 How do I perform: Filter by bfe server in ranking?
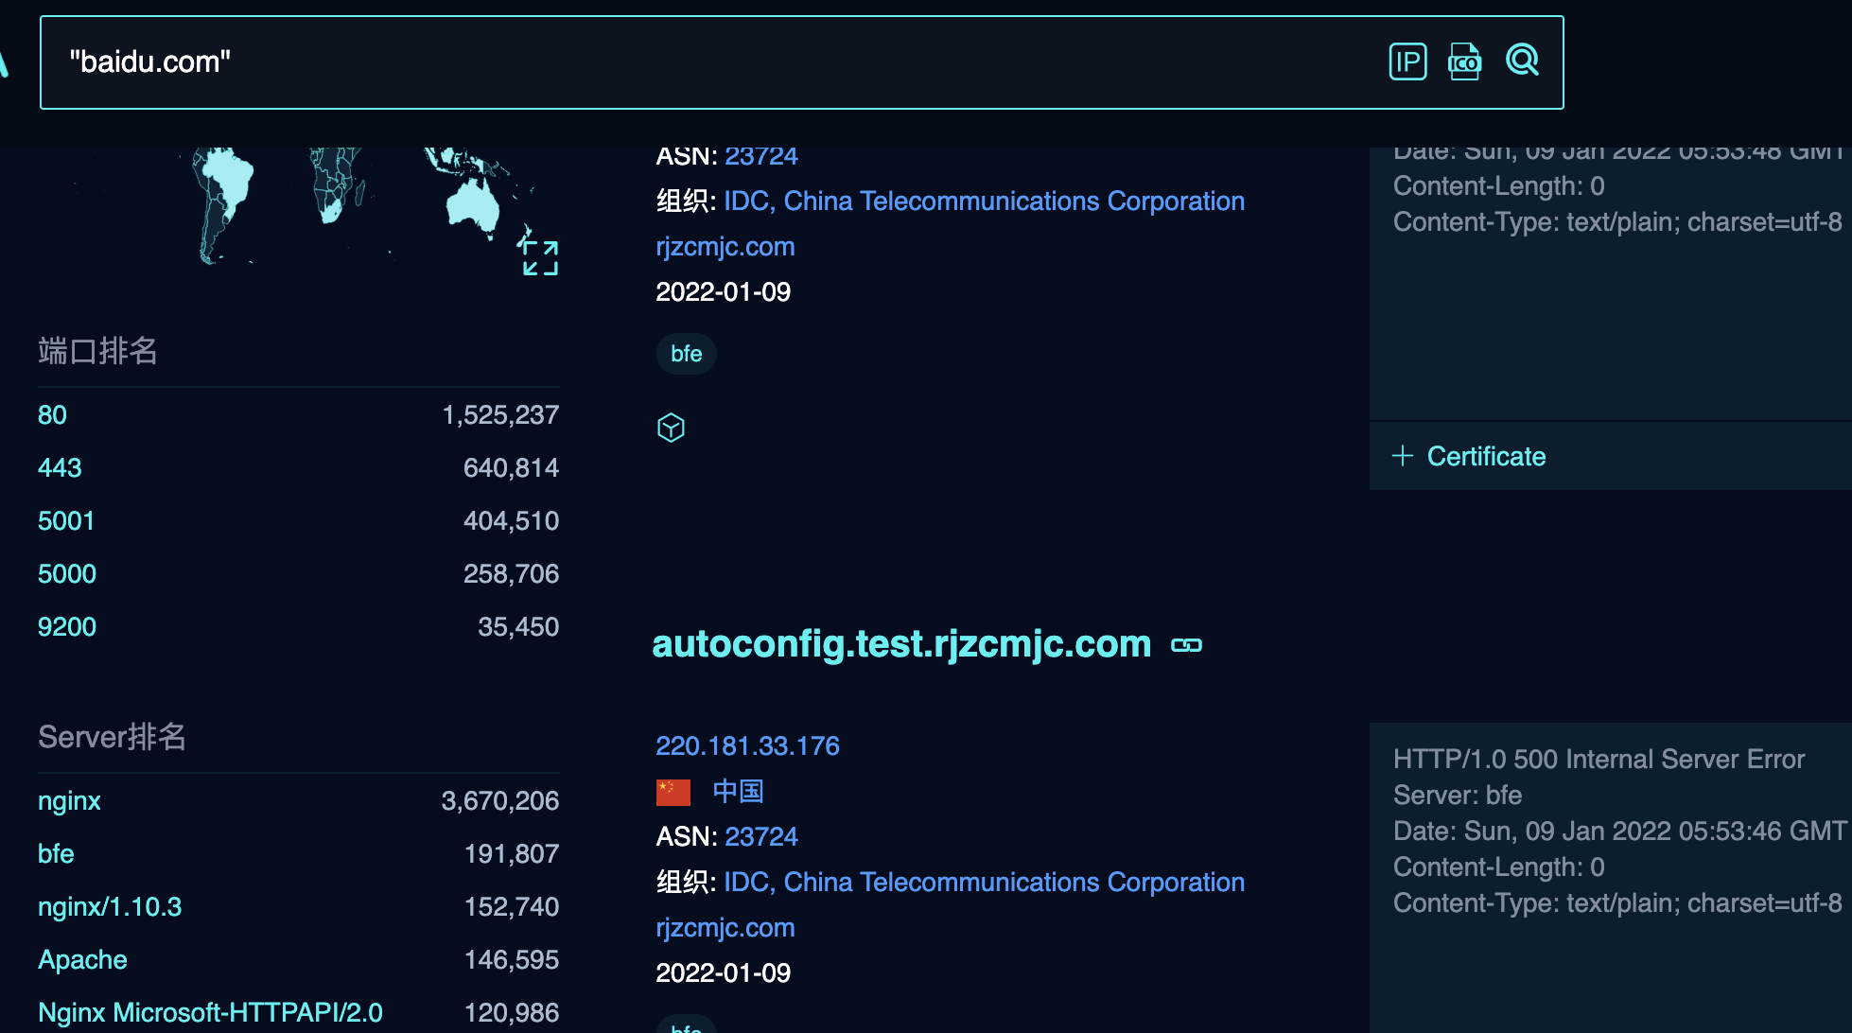pos(56,854)
